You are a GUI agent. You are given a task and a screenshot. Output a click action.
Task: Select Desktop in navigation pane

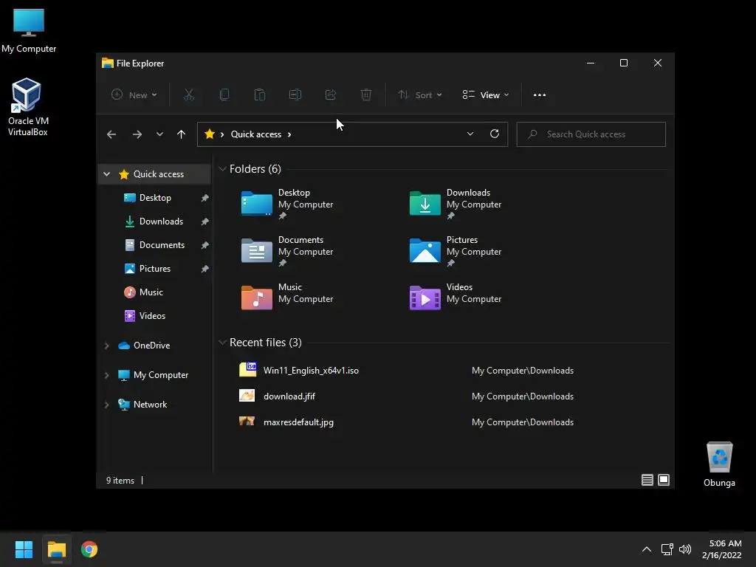pyautogui.click(x=155, y=198)
